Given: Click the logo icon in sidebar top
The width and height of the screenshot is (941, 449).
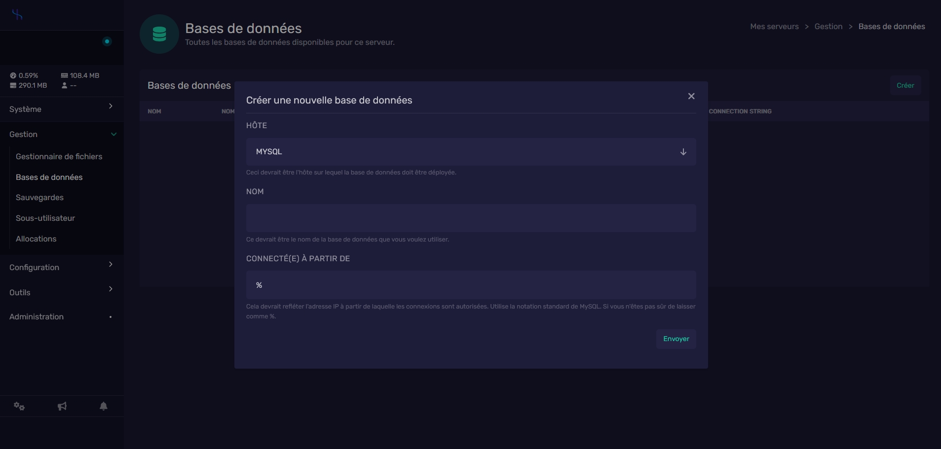Looking at the screenshot, I should tap(17, 15).
